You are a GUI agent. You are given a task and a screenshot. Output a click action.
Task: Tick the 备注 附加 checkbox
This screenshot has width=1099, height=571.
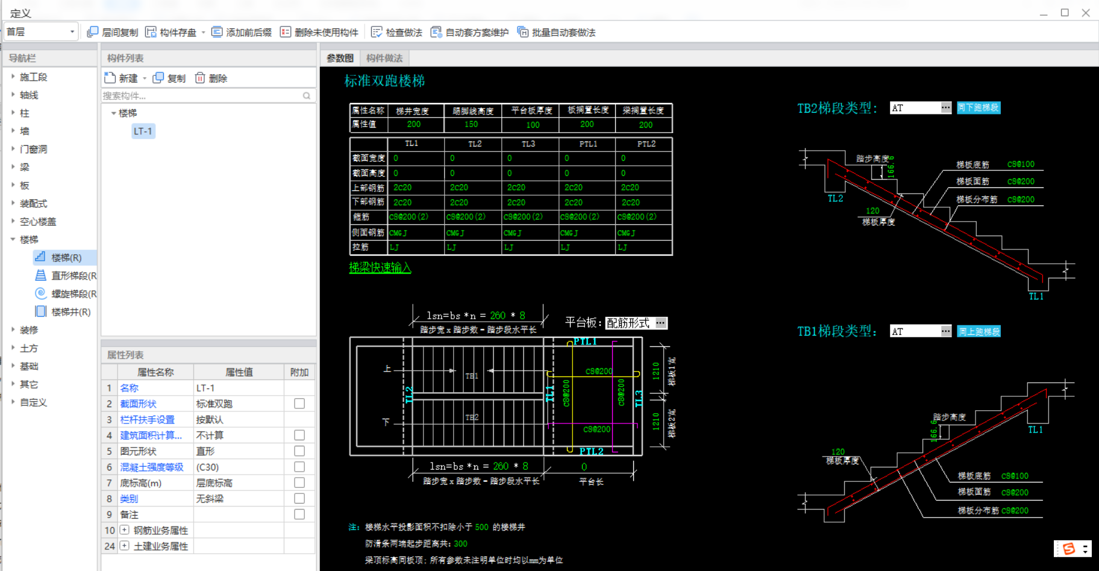(x=299, y=514)
